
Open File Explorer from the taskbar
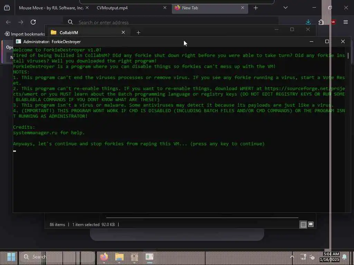coord(119,257)
